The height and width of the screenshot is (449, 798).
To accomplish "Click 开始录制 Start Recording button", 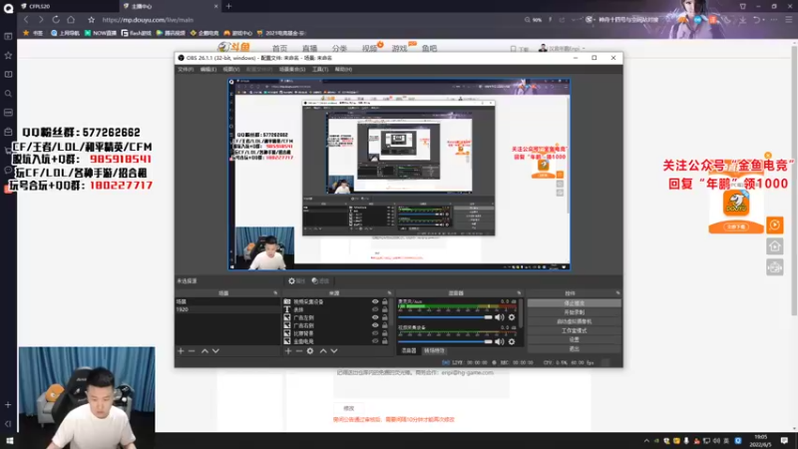I will 575,312.
